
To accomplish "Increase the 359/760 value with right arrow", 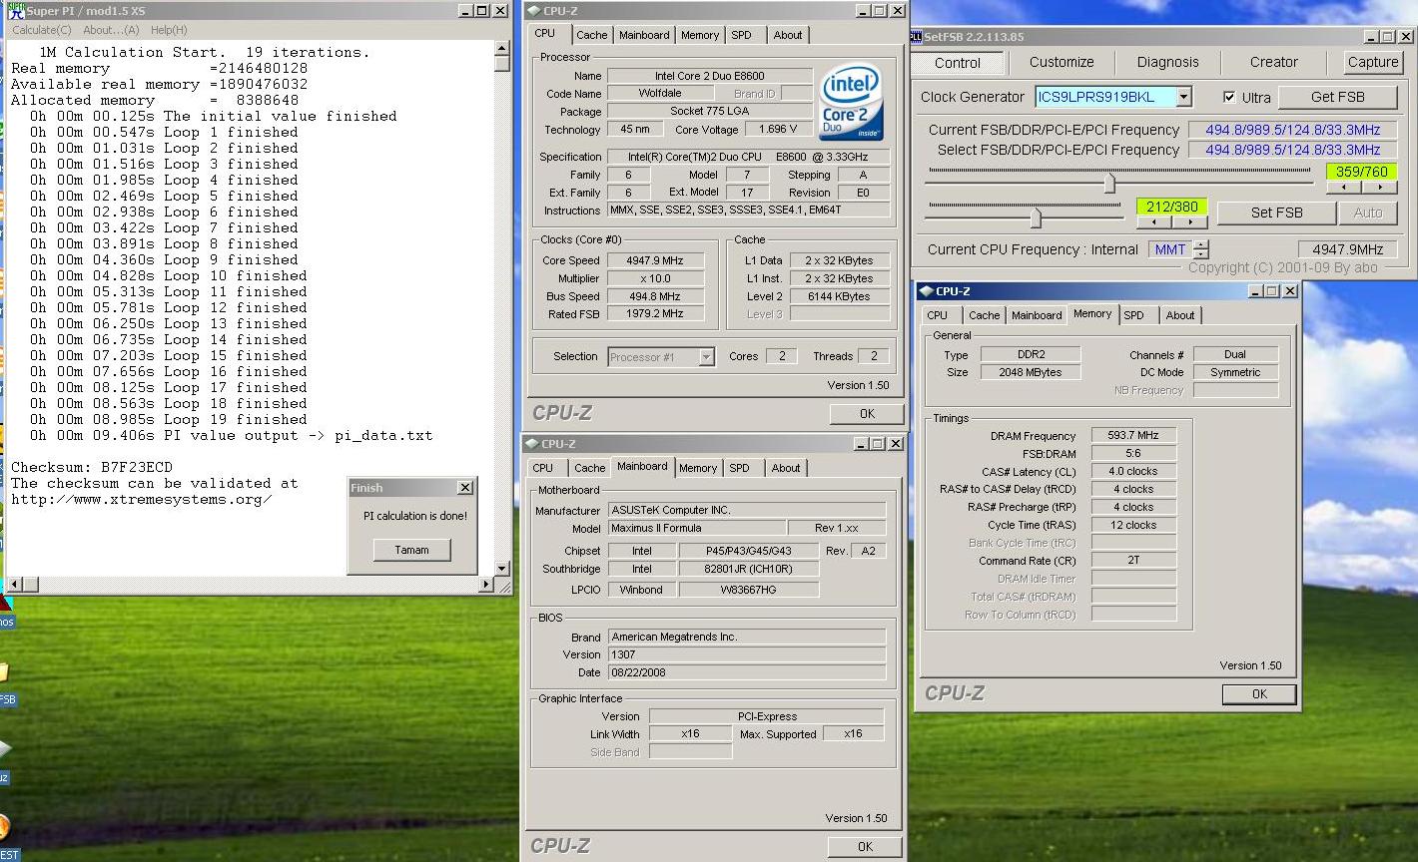I will click(1379, 187).
